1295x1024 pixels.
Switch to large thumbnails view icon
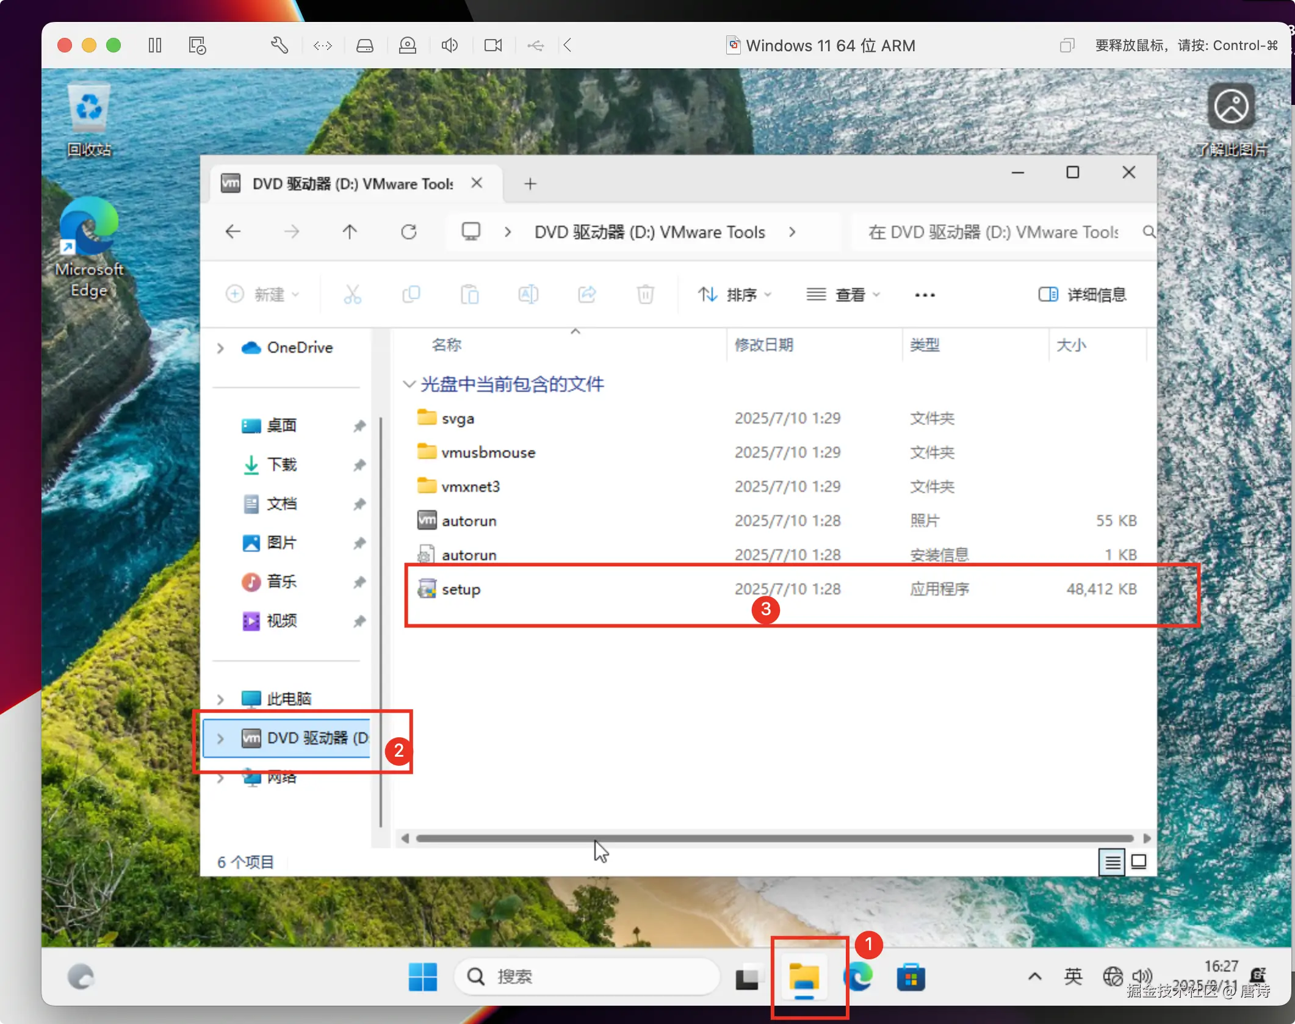tap(1139, 862)
